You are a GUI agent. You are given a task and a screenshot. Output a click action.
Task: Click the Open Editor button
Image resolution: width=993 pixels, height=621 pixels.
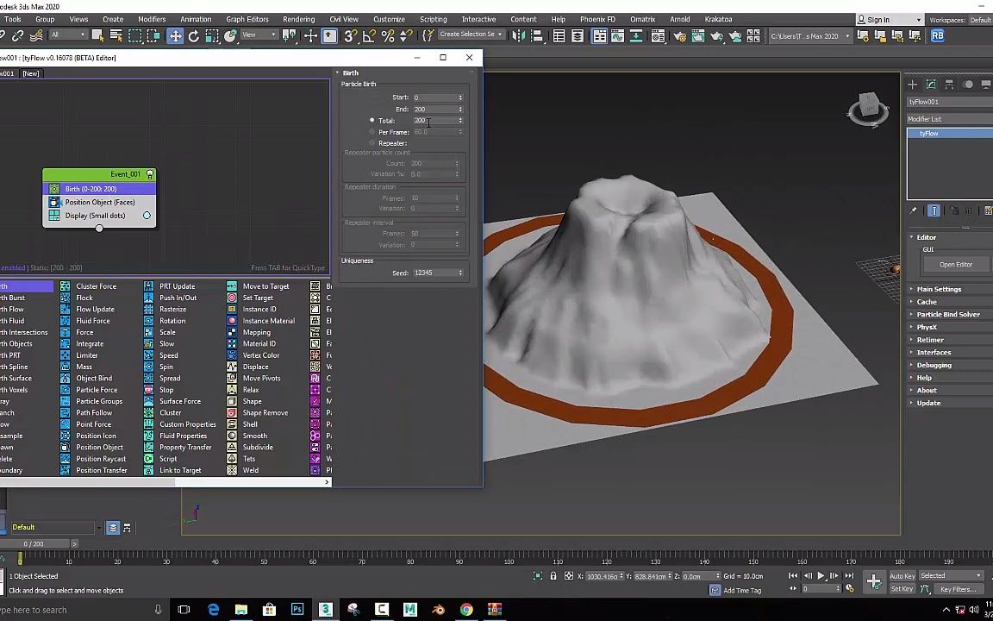click(955, 265)
